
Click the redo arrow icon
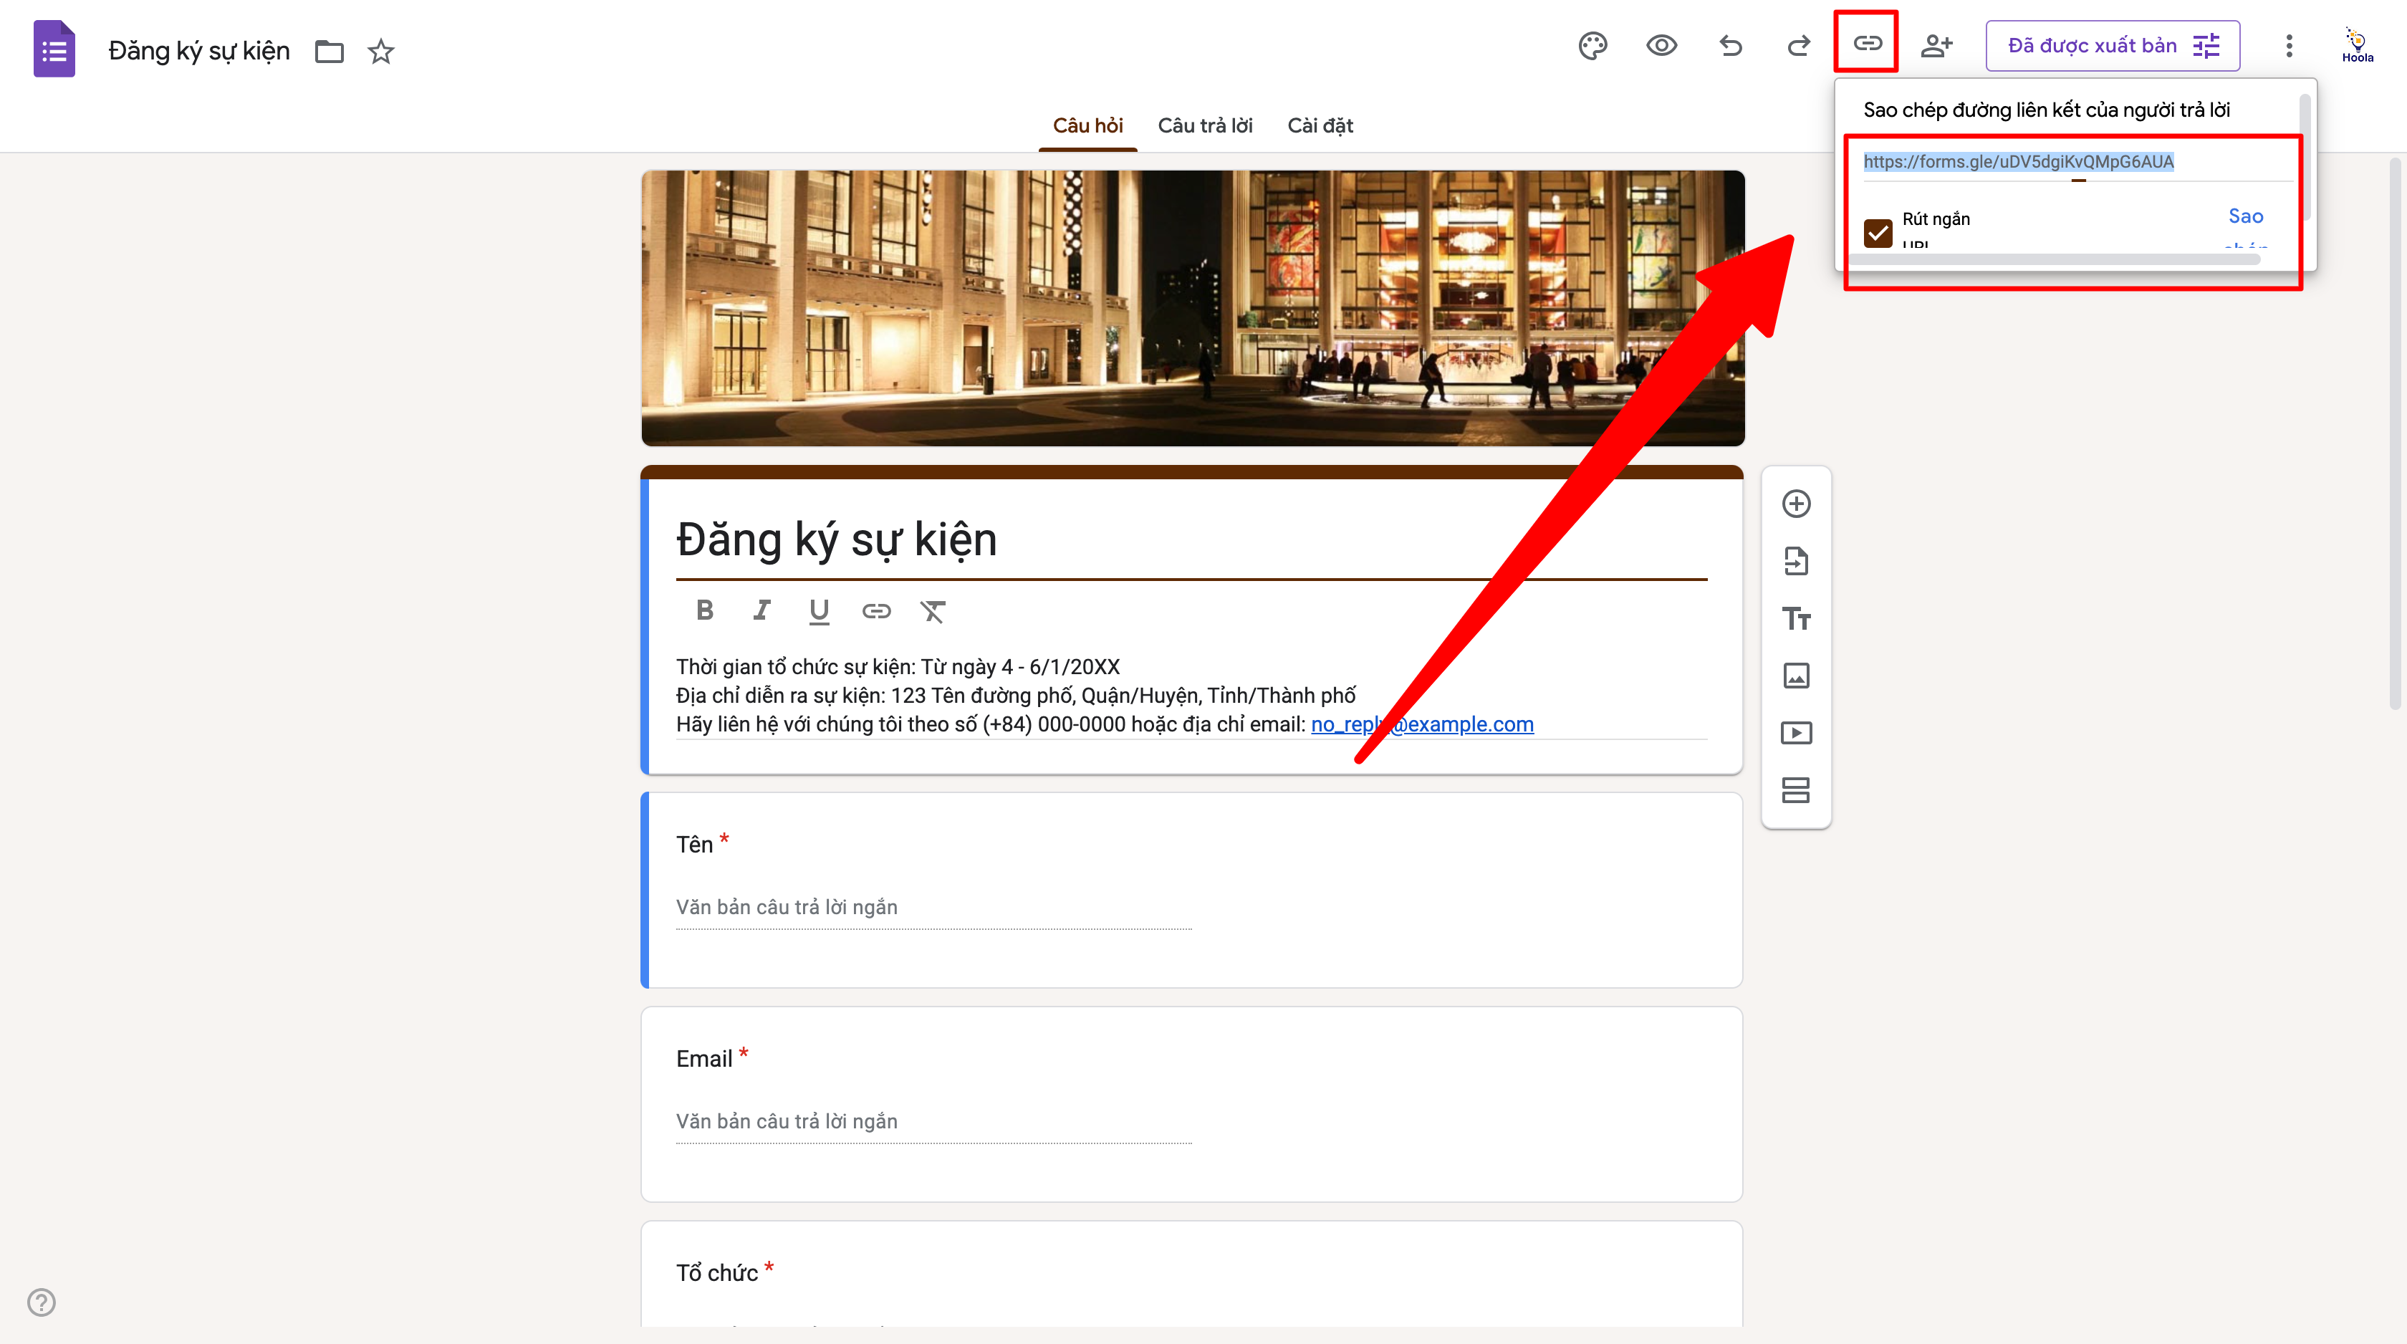[1799, 46]
